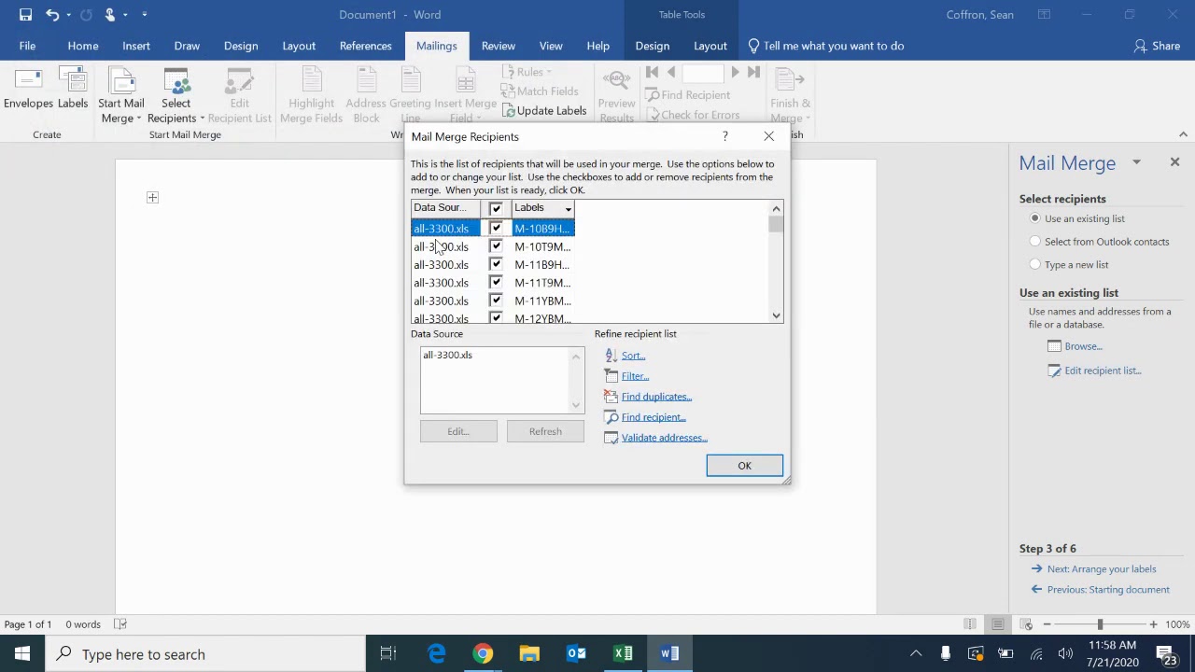Open Microsoft Edge from the taskbar

tap(436, 654)
